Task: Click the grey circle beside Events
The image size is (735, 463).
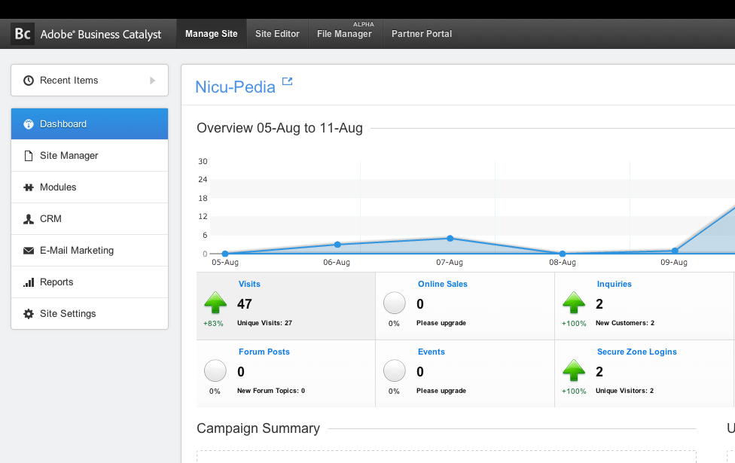Action: pos(394,370)
